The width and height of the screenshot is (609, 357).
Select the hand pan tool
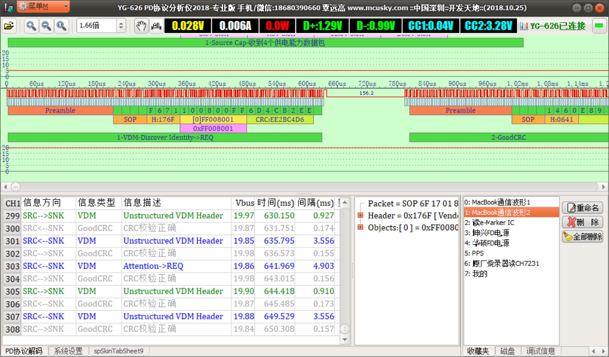pos(141,26)
